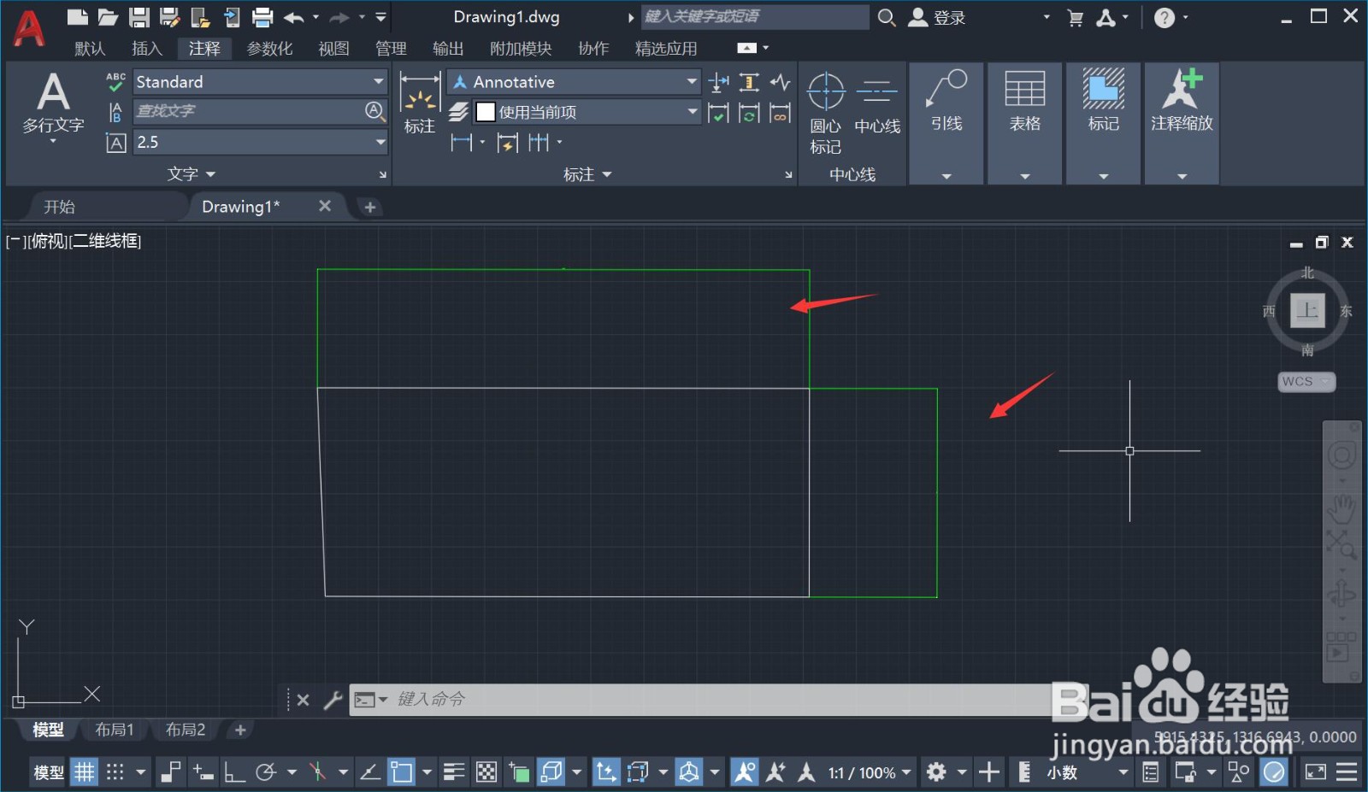Select the quick dimension lightning icon

(x=508, y=143)
